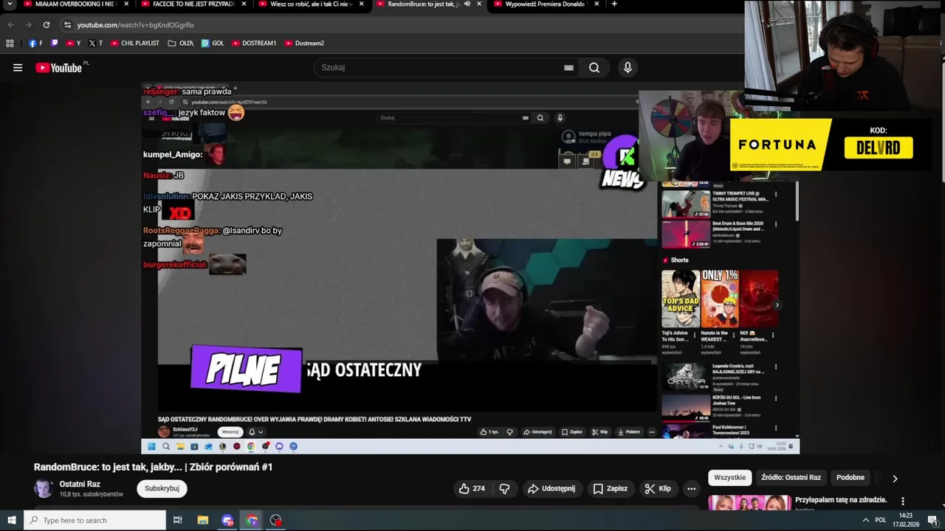Open the Discord taskbar icon
Image resolution: width=945 pixels, height=531 pixels.
[x=227, y=521]
